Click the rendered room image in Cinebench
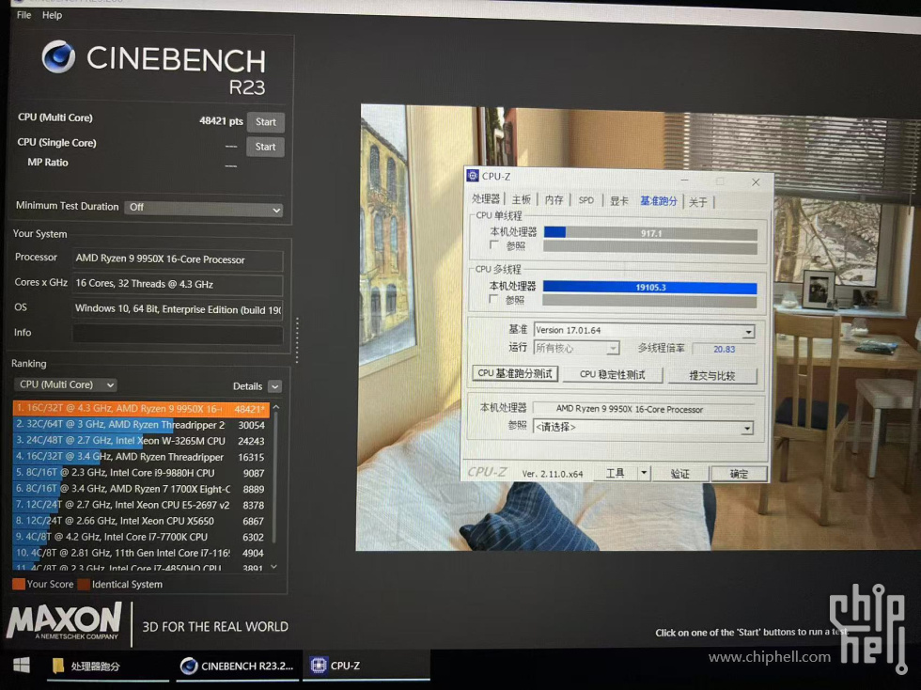Screen dimensions: 921x690 coord(640,327)
